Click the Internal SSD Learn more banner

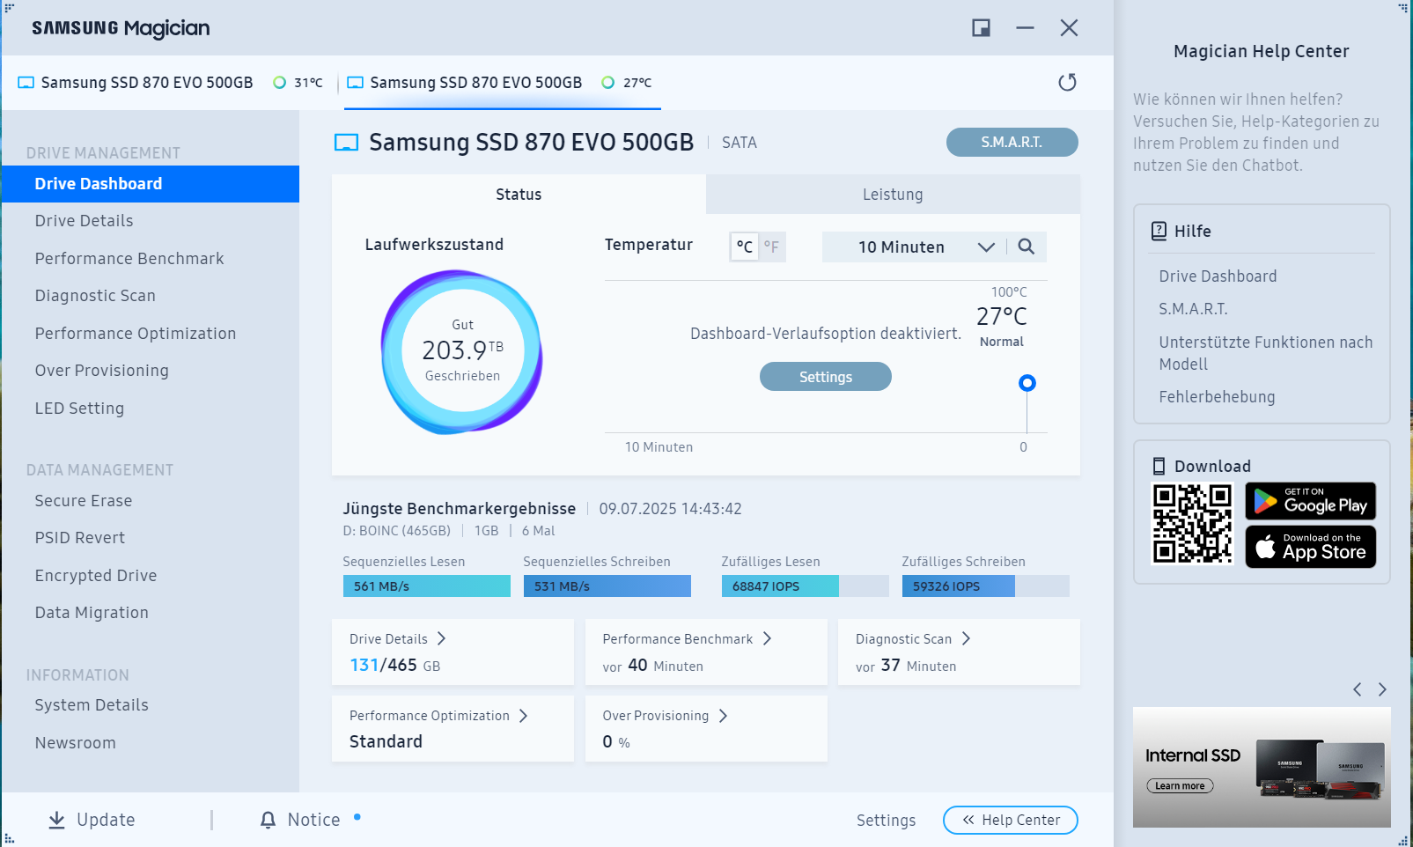click(1262, 767)
